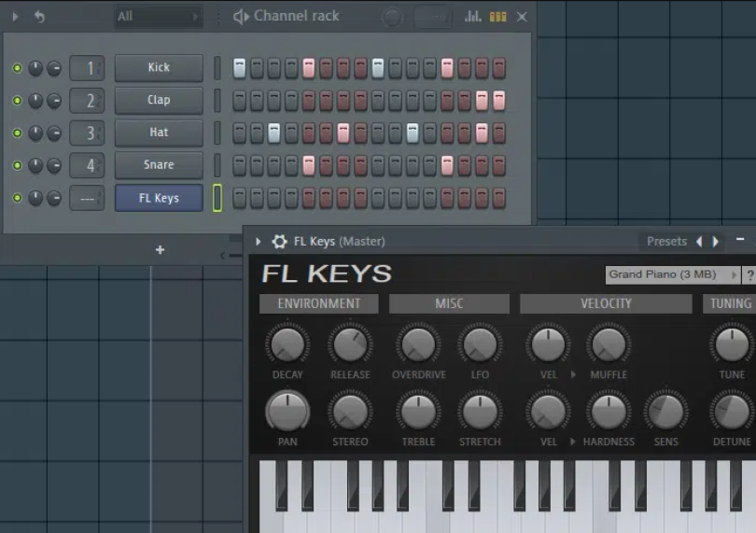
Task: Click the OVERDRIVE knob
Action: 418,344
